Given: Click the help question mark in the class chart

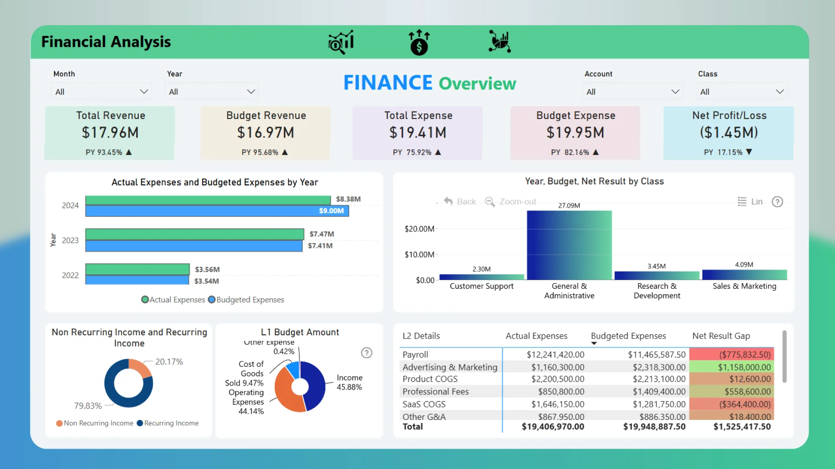Looking at the screenshot, I should click(x=777, y=201).
